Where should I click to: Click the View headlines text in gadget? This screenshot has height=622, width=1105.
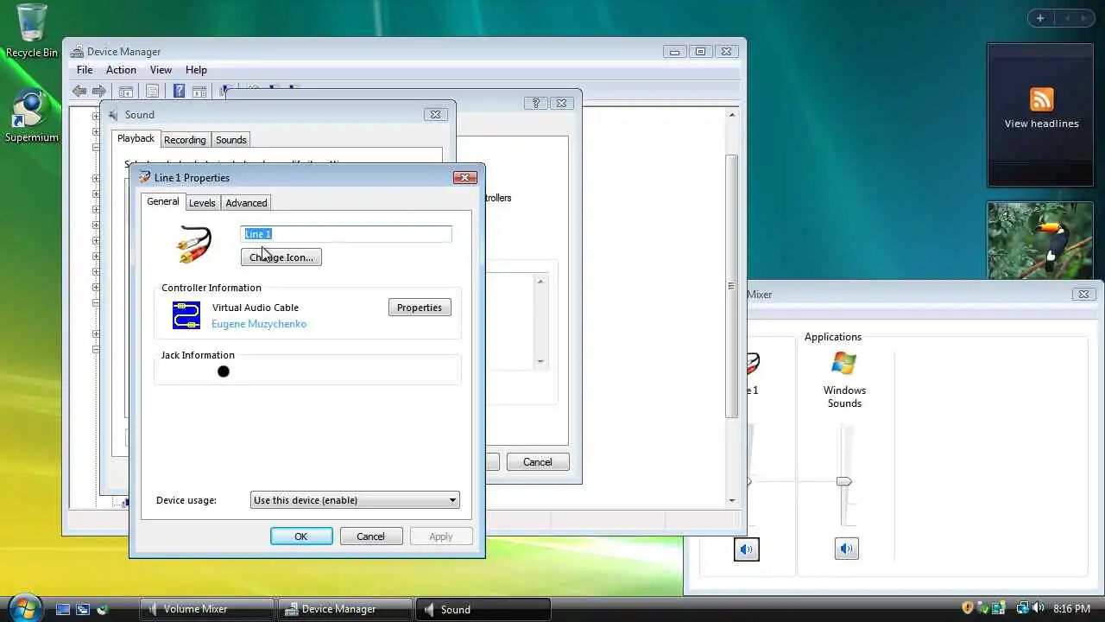click(1041, 124)
